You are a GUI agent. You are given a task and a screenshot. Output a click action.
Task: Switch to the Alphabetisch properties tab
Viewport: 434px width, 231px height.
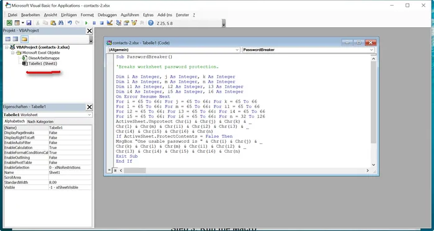pyautogui.click(x=15, y=122)
